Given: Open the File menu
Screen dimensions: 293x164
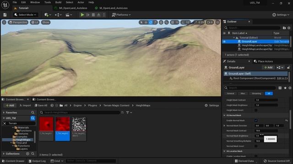Looking at the screenshot, I should 15,2.
